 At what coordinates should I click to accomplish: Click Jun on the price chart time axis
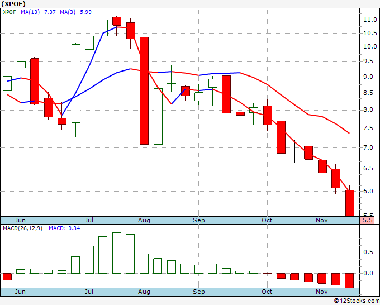tap(20, 220)
